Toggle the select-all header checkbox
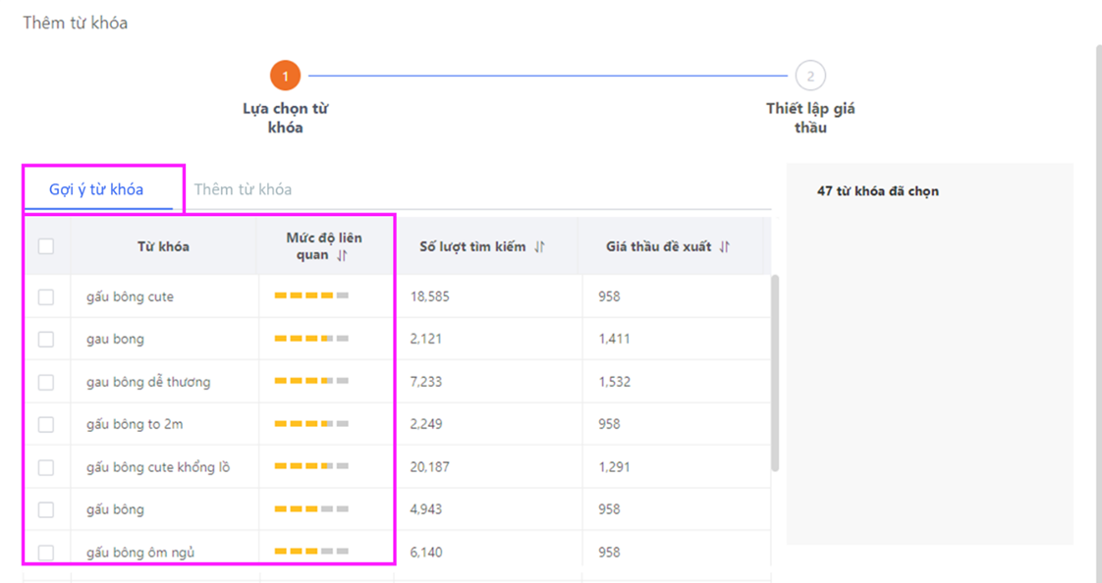Screen dimensions: 1102x583 (46, 246)
